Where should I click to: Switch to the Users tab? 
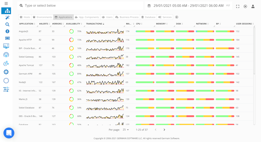(x=107, y=17)
